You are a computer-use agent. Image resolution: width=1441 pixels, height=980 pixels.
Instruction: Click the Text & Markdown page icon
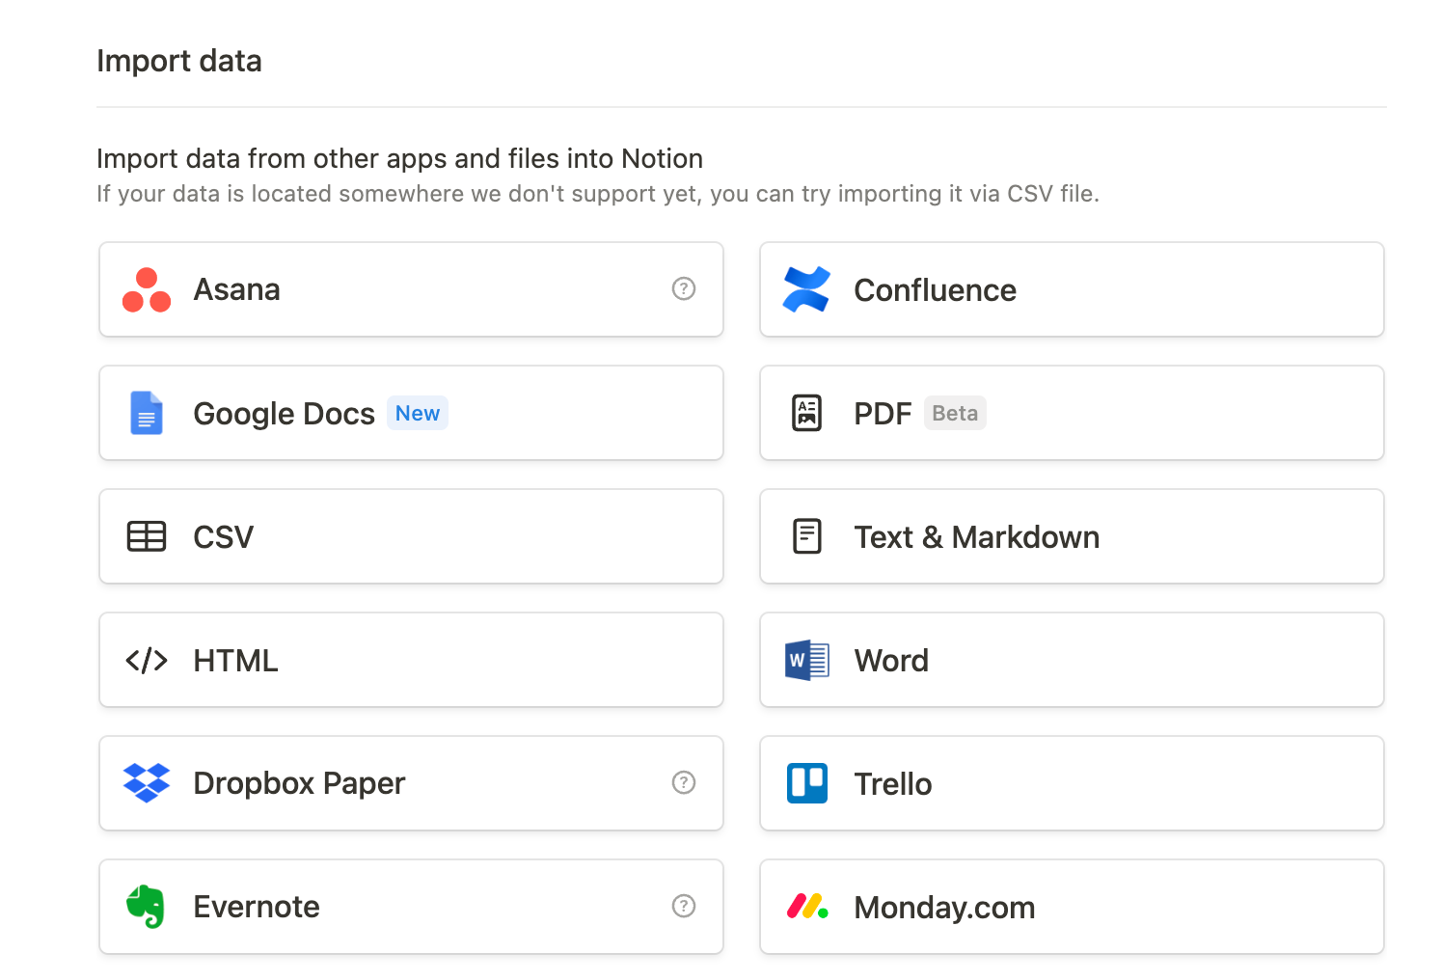807,536
